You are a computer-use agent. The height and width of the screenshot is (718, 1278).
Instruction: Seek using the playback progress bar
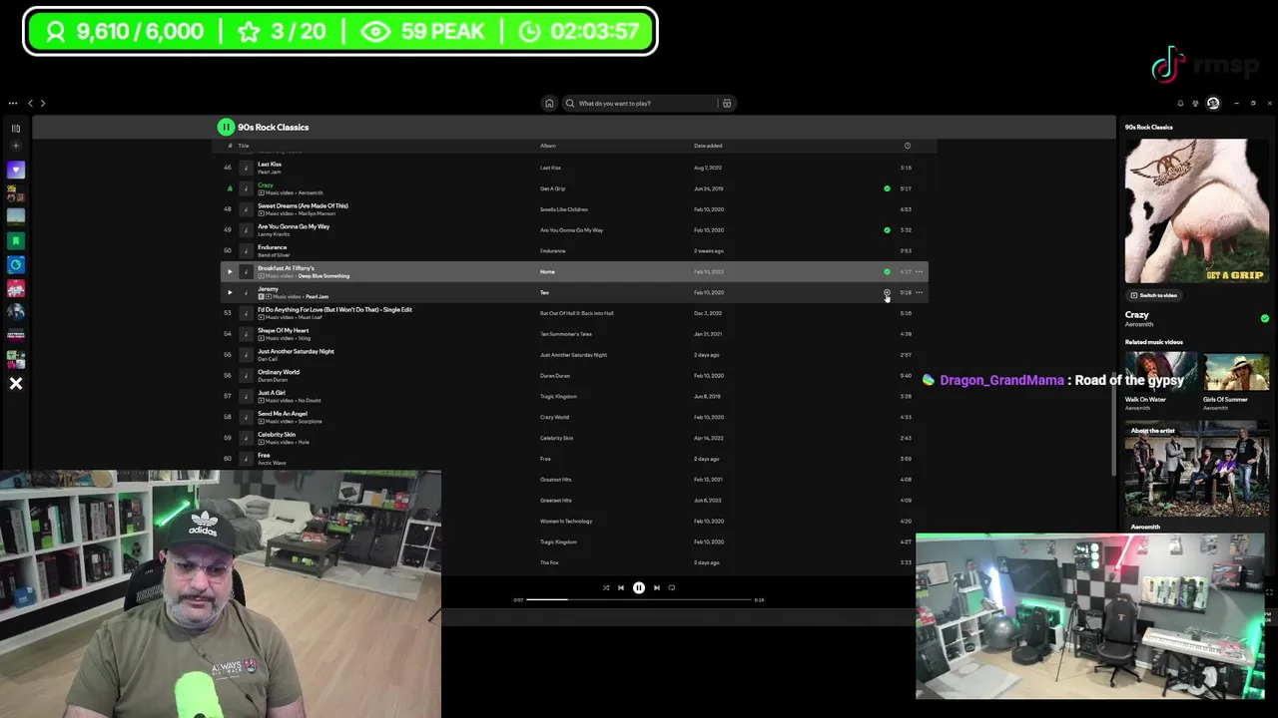tap(639, 600)
